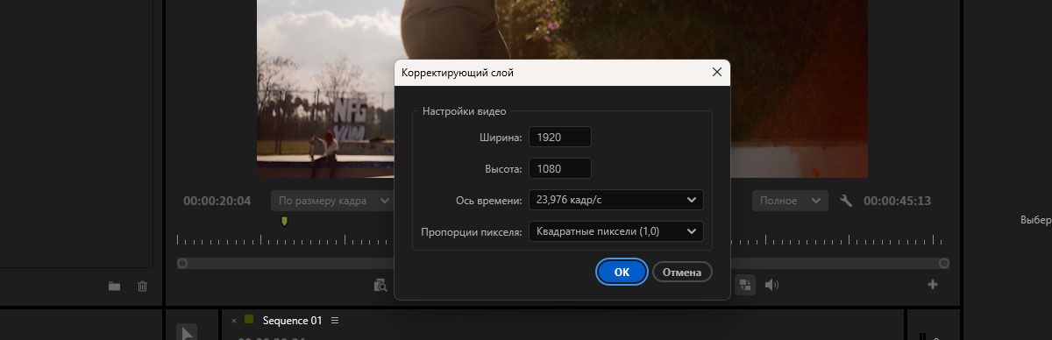Focus the Ширина field showing 1920

pos(560,137)
